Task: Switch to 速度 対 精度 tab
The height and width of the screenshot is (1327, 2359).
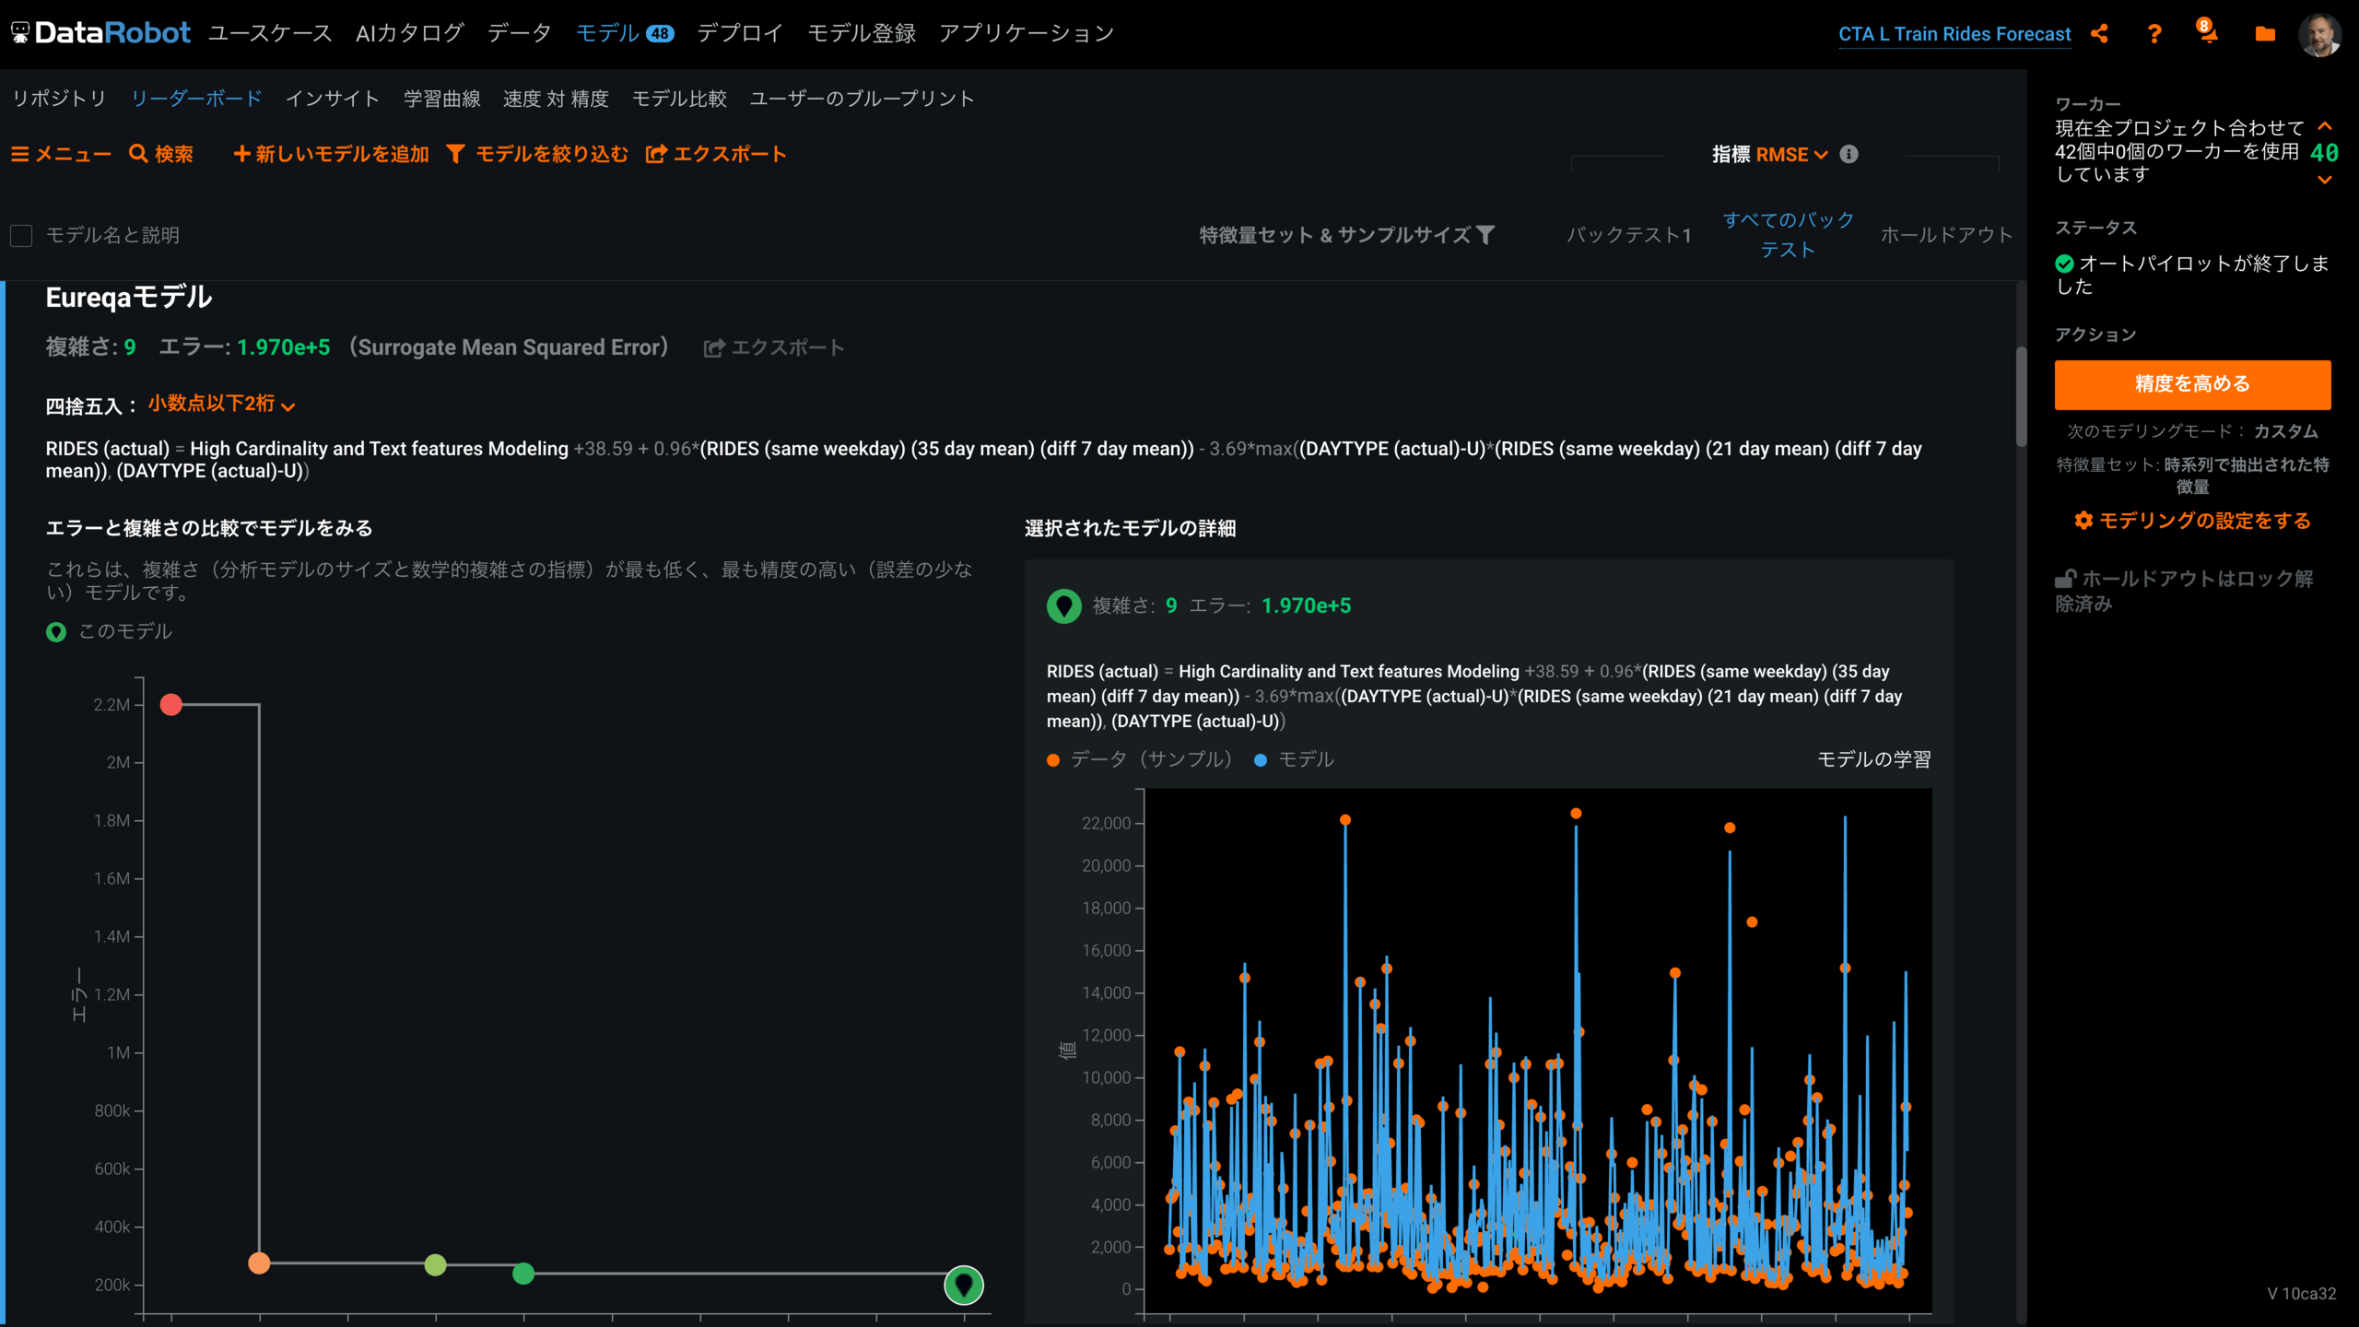Action: 556,99
